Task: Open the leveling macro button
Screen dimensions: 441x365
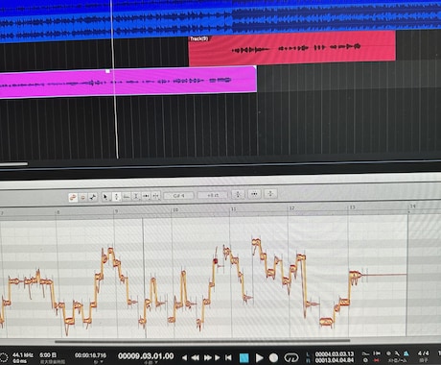Action: pos(270,193)
